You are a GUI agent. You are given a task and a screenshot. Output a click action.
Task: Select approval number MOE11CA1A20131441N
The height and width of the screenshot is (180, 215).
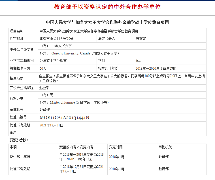[x=65, y=118]
